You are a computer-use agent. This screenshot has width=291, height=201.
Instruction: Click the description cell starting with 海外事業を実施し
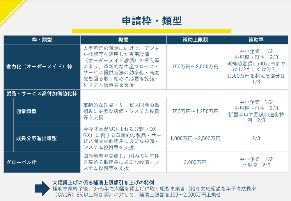(123, 162)
